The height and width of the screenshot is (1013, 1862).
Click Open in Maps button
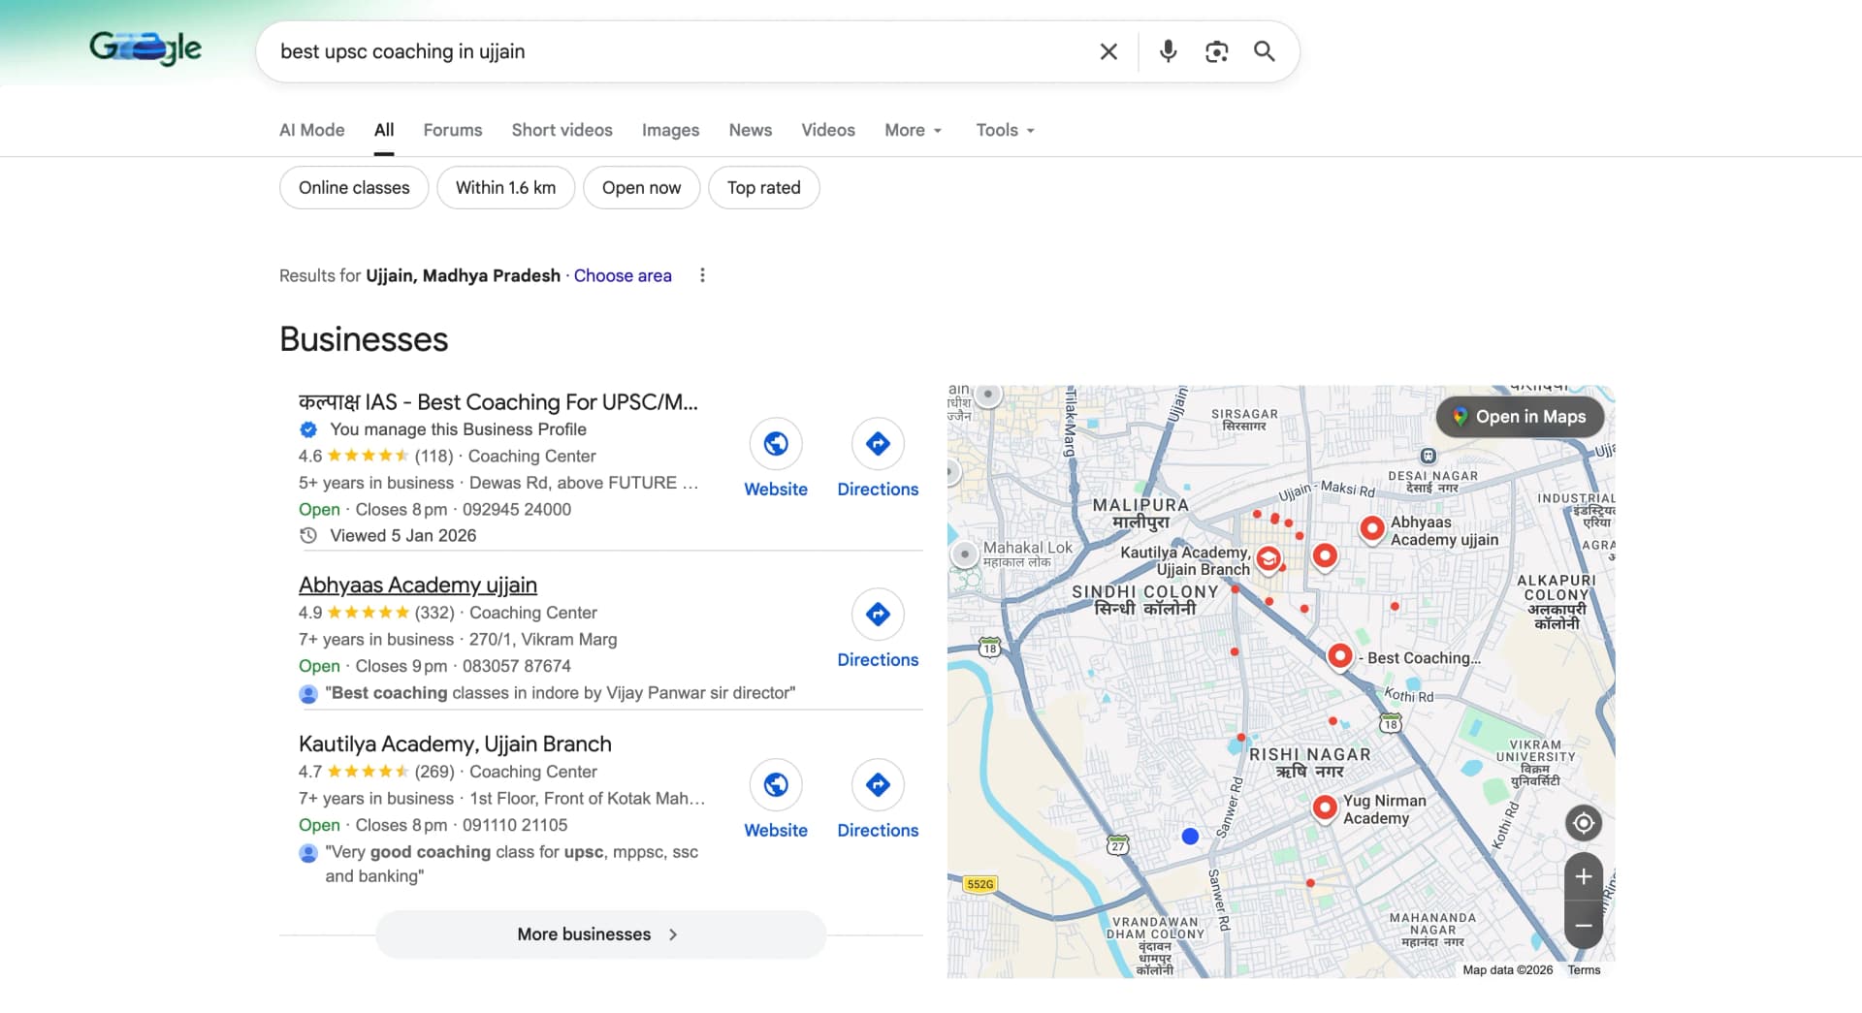[1520, 417]
